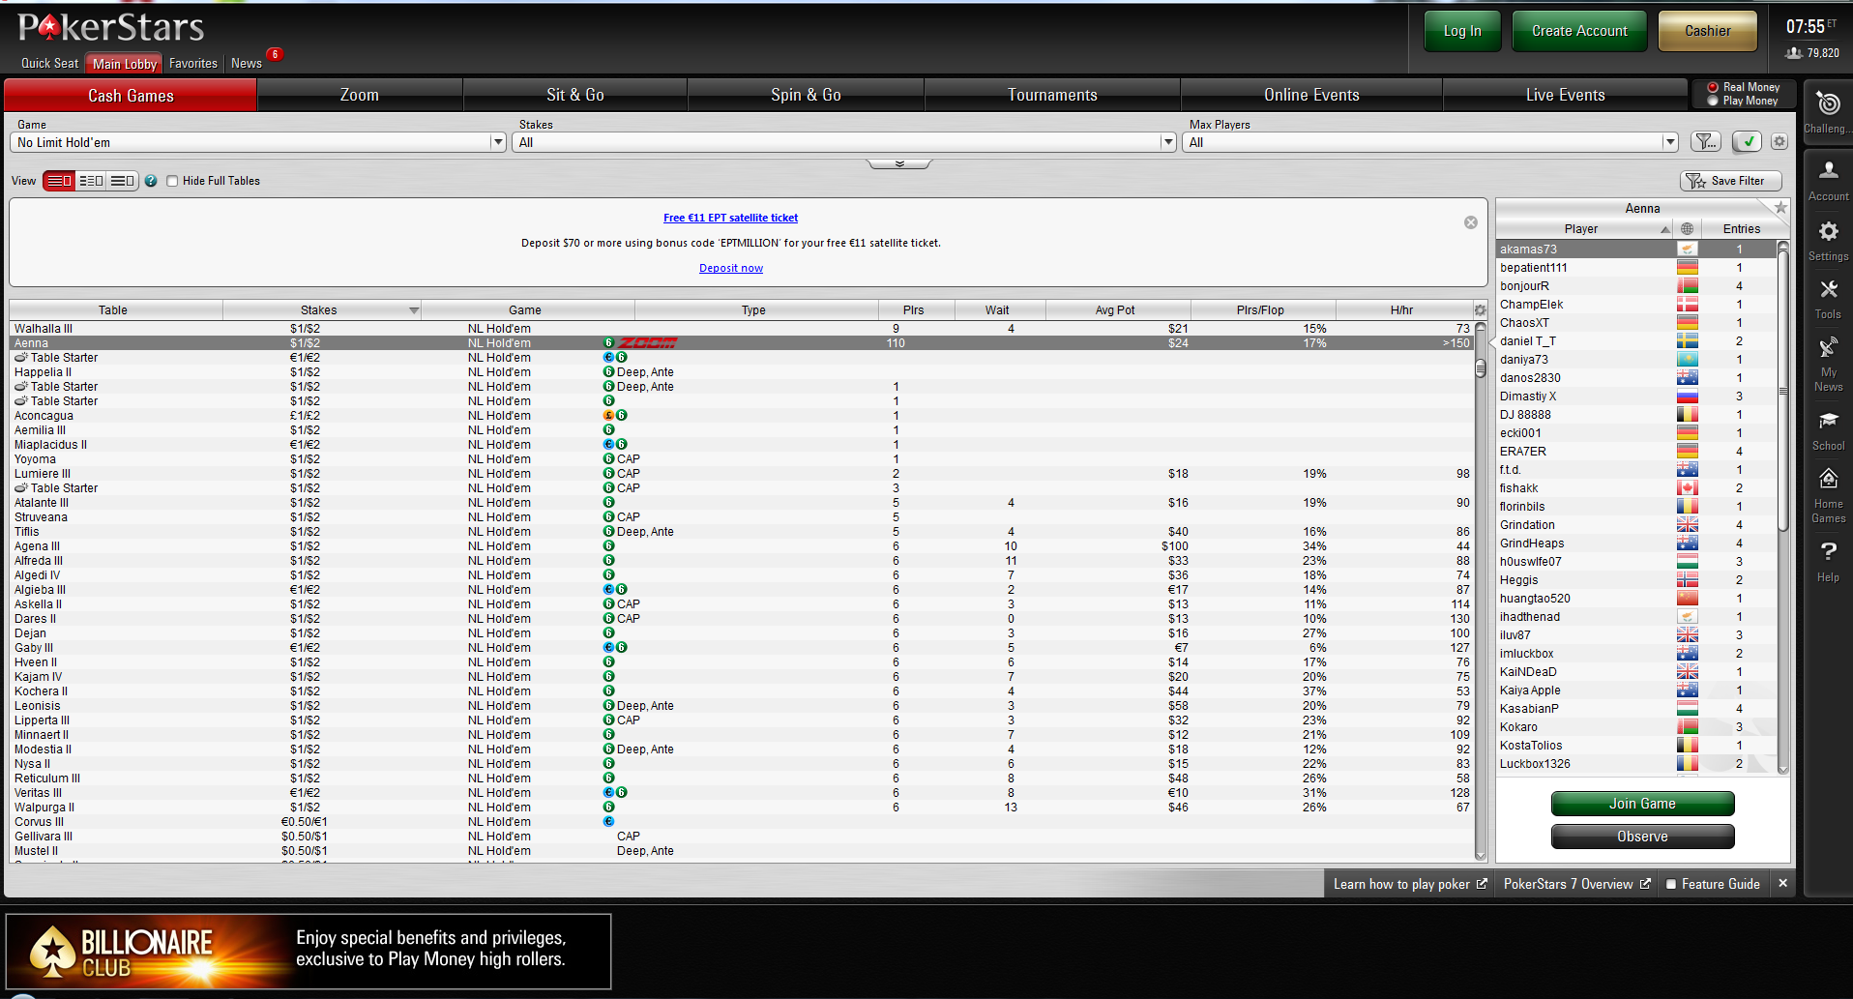Sort by Avg Pot column header

pos(1118,310)
